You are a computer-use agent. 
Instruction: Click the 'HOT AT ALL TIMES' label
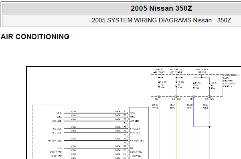(159, 71)
